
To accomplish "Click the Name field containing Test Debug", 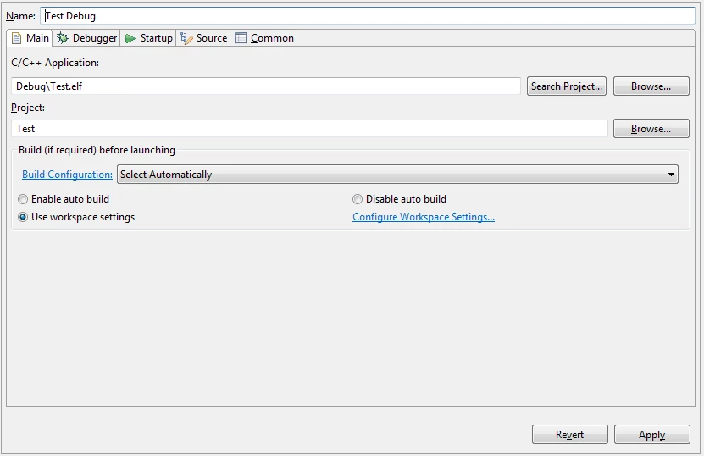I will 368,16.
